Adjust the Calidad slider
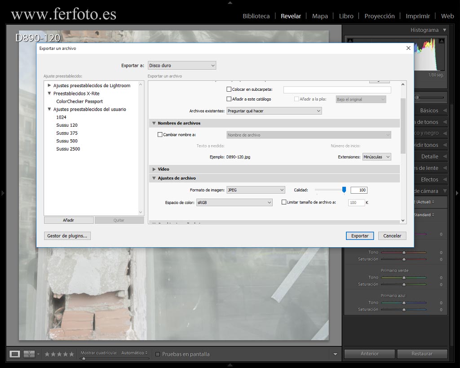The height and width of the screenshot is (368, 460). coord(344,190)
